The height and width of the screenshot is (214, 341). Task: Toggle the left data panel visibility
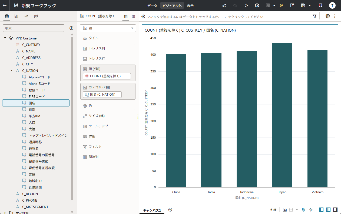pyautogui.click(x=322, y=210)
